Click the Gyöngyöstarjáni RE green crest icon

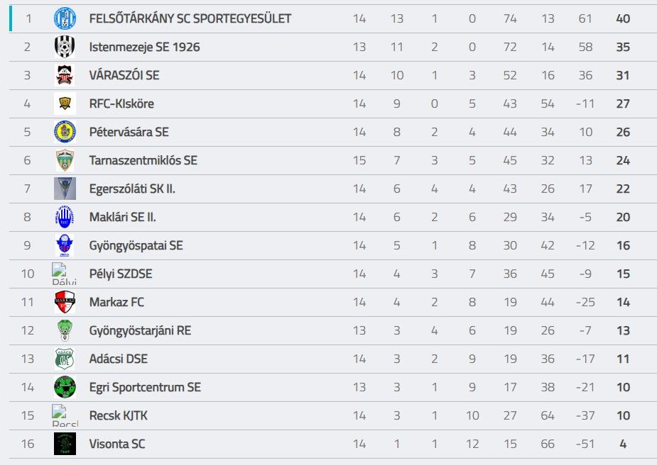[x=65, y=330]
